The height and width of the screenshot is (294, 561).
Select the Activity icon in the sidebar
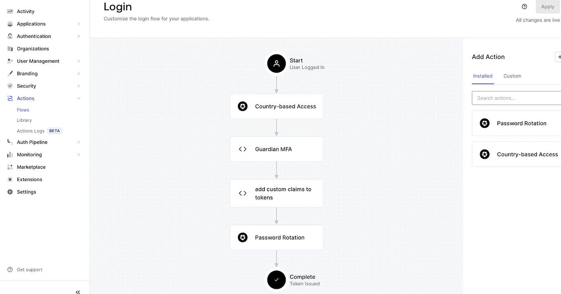click(9, 11)
